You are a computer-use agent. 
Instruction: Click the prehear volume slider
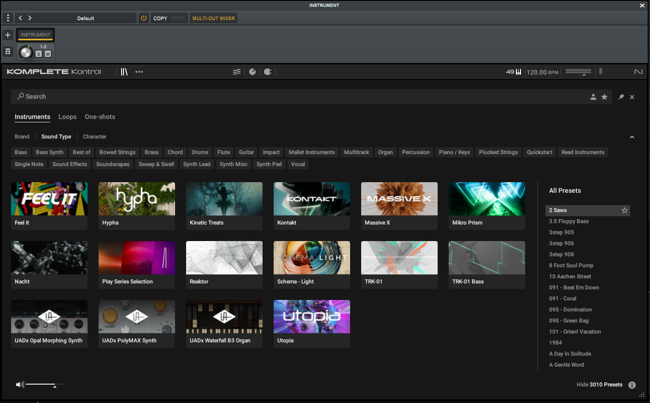pos(45,384)
